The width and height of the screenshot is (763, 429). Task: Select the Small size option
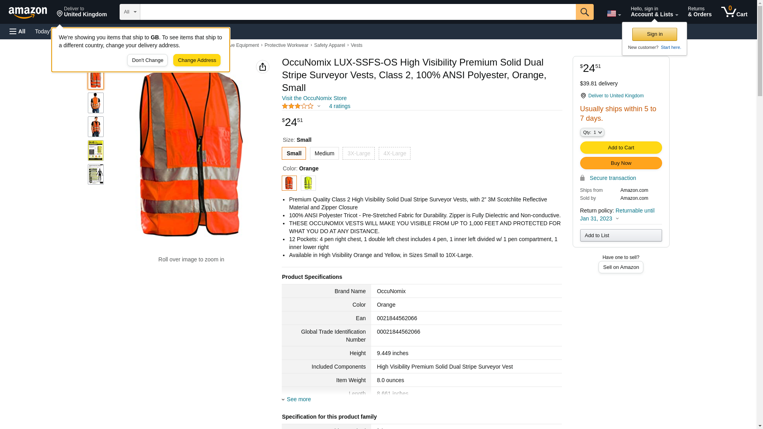click(x=294, y=153)
